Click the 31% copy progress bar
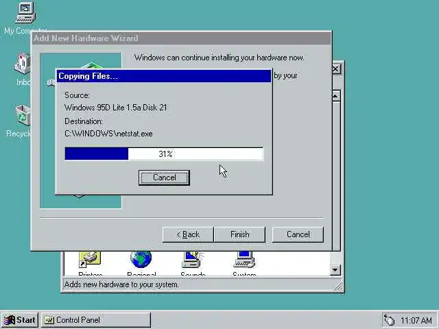 164,154
